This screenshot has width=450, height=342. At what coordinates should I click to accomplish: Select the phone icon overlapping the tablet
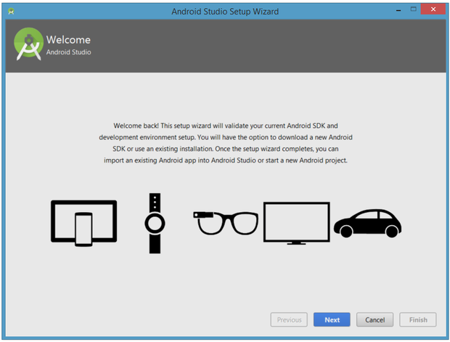coord(84,229)
